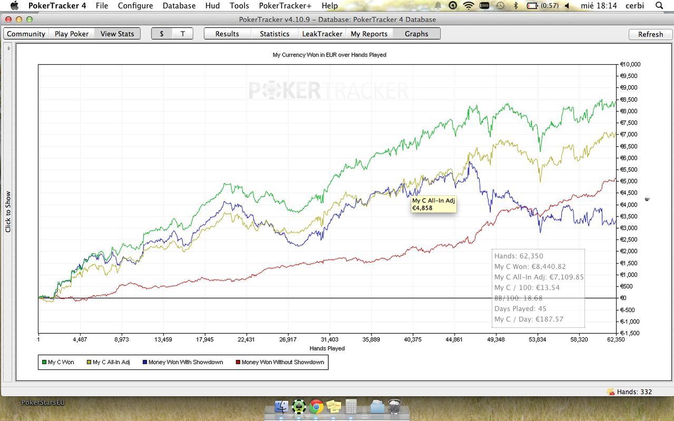The height and width of the screenshot is (421, 674).
Task: Click the battery time remaining (0:57)
Action: 550,6
